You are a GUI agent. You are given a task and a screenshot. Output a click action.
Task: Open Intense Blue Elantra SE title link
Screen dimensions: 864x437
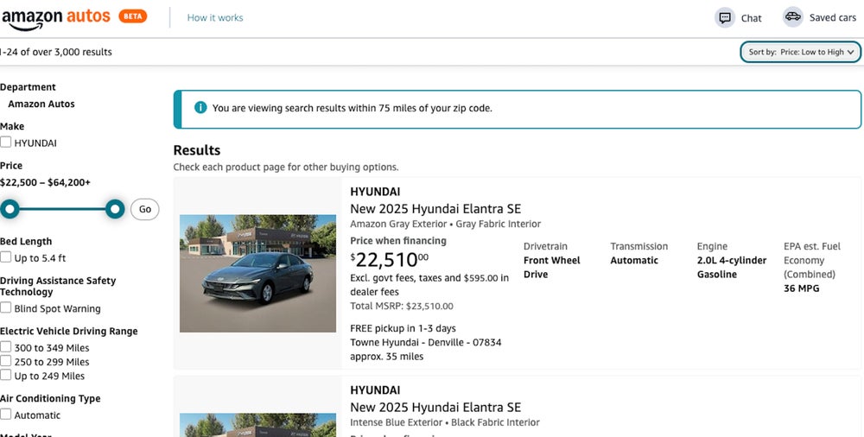tap(435, 408)
